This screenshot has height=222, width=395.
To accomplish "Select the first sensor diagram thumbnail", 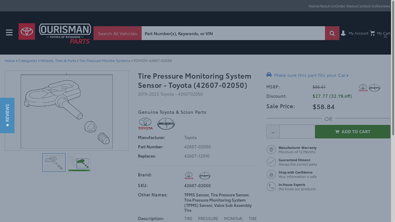I will point(54,162).
